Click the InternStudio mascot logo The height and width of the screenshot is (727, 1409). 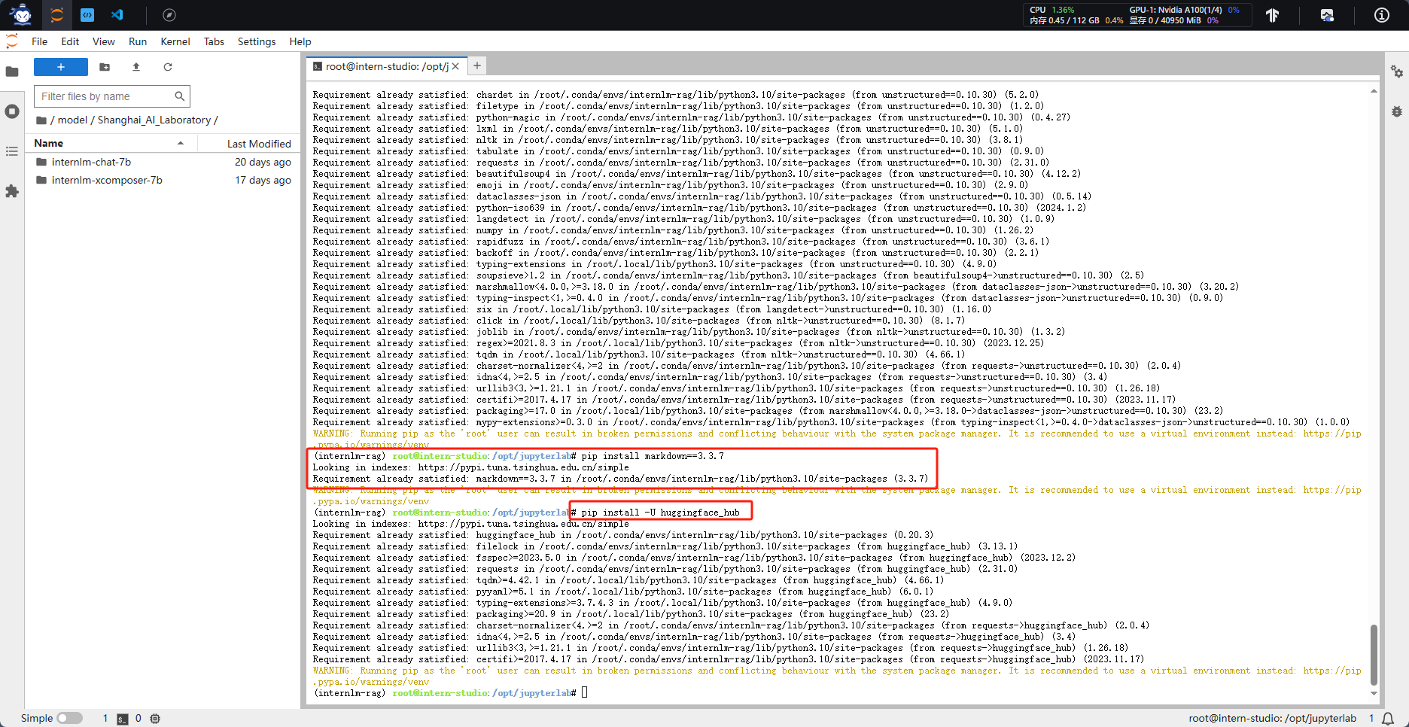pyautogui.click(x=21, y=14)
